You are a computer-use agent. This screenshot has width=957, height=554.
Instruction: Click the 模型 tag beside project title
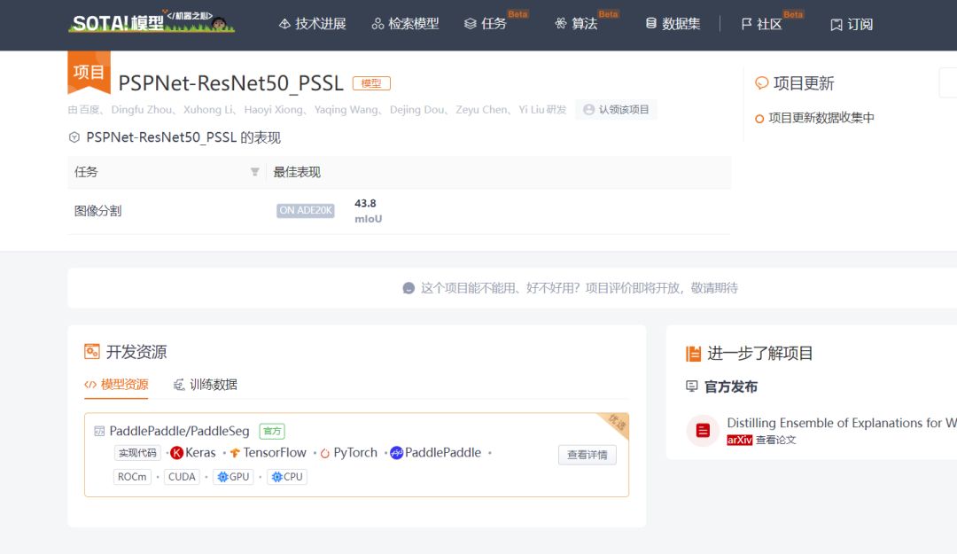tap(371, 83)
